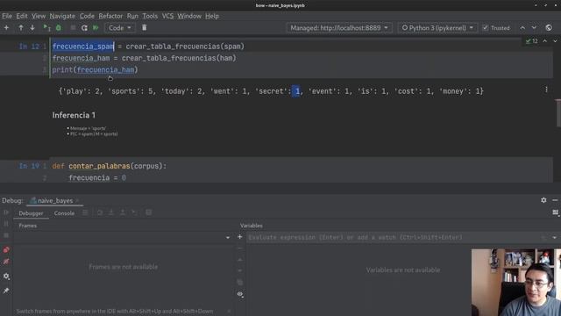Move the cell down with the arrow

click(x=32, y=27)
